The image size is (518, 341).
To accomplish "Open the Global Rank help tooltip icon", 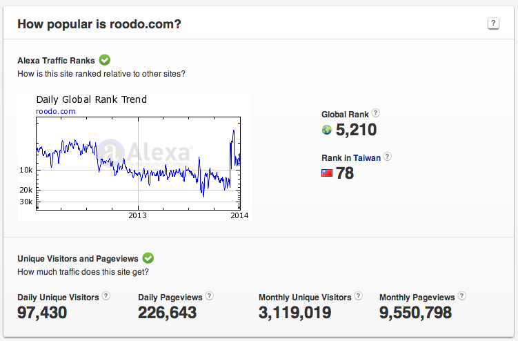I will (x=376, y=113).
